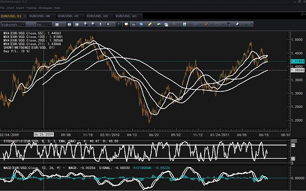Open the File menu
306x191 pixels.
(2, 8)
